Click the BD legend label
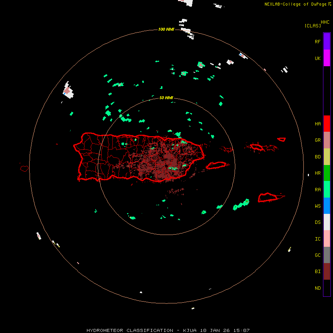Screen dimensions: 333x333 coord(317,157)
